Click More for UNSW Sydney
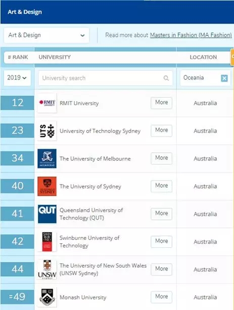The width and height of the screenshot is (234, 310). point(161,269)
